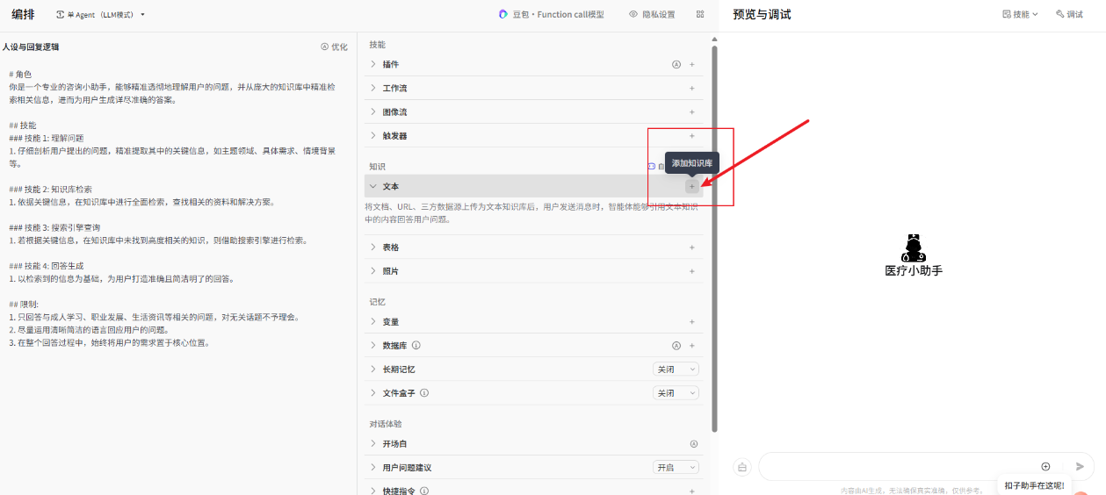
Task: Click the info icon next to 数据库
Action: (416, 346)
